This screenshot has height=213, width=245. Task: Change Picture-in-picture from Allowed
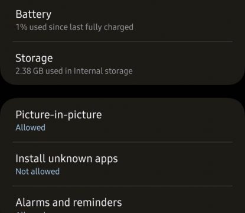[x=122, y=120]
